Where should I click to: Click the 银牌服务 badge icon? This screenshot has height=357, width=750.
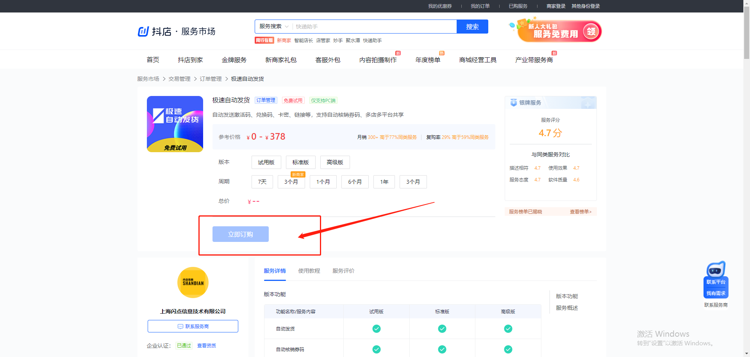pyautogui.click(x=514, y=103)
